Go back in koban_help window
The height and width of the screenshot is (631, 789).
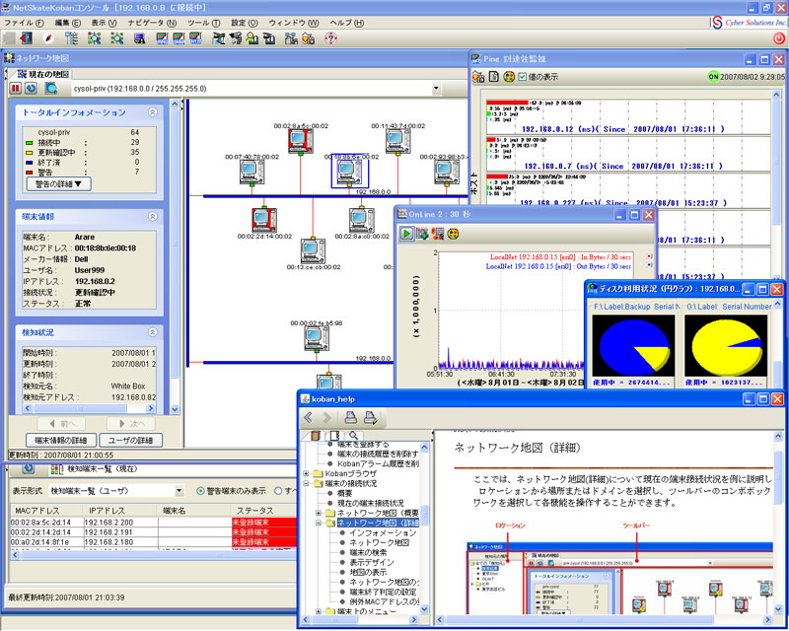click(x=309, y=417)
